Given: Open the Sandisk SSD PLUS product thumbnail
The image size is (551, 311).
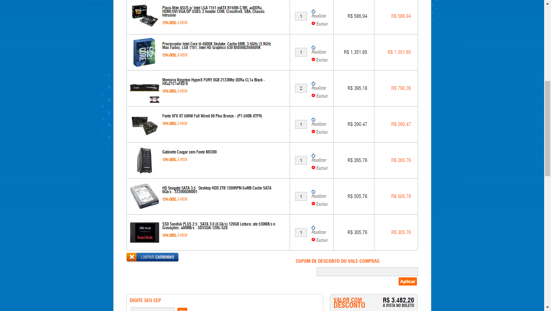Looking at the screenshot, I should tap(145, 232).
